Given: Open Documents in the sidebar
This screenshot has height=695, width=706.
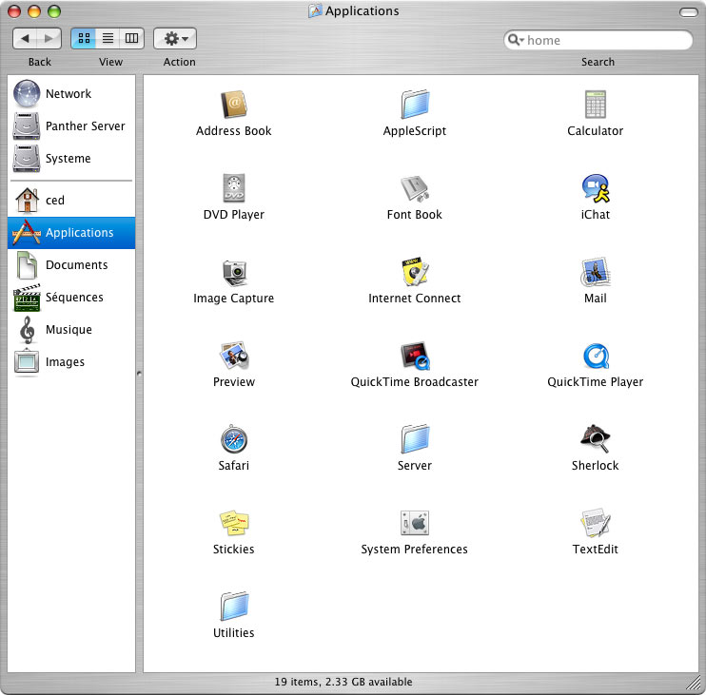Looking at the screenshot, I should tap(71, 265).
